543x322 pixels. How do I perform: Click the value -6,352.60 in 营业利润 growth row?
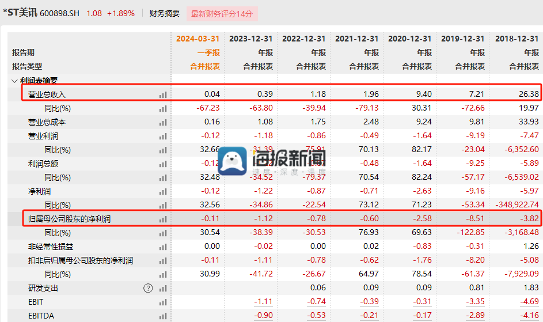pos(522,149)
